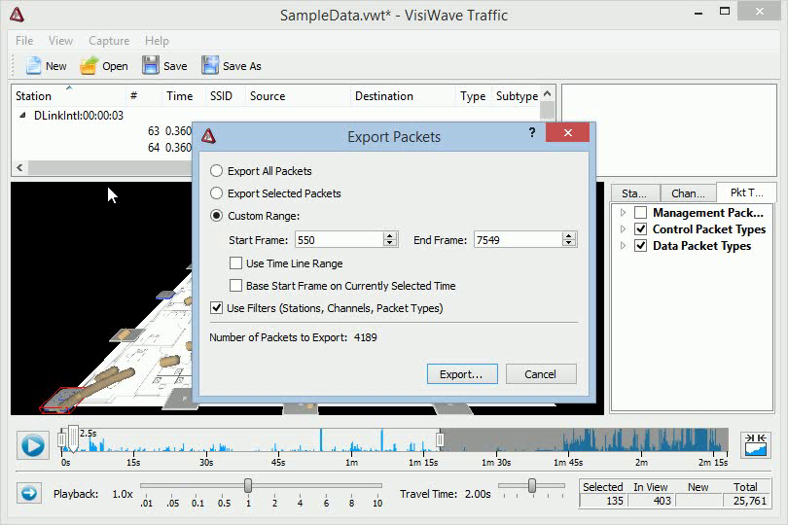Check Base Start Frame on Currently Selected Time
Viewport: 788px width, 525px height.
click(235, 286)
